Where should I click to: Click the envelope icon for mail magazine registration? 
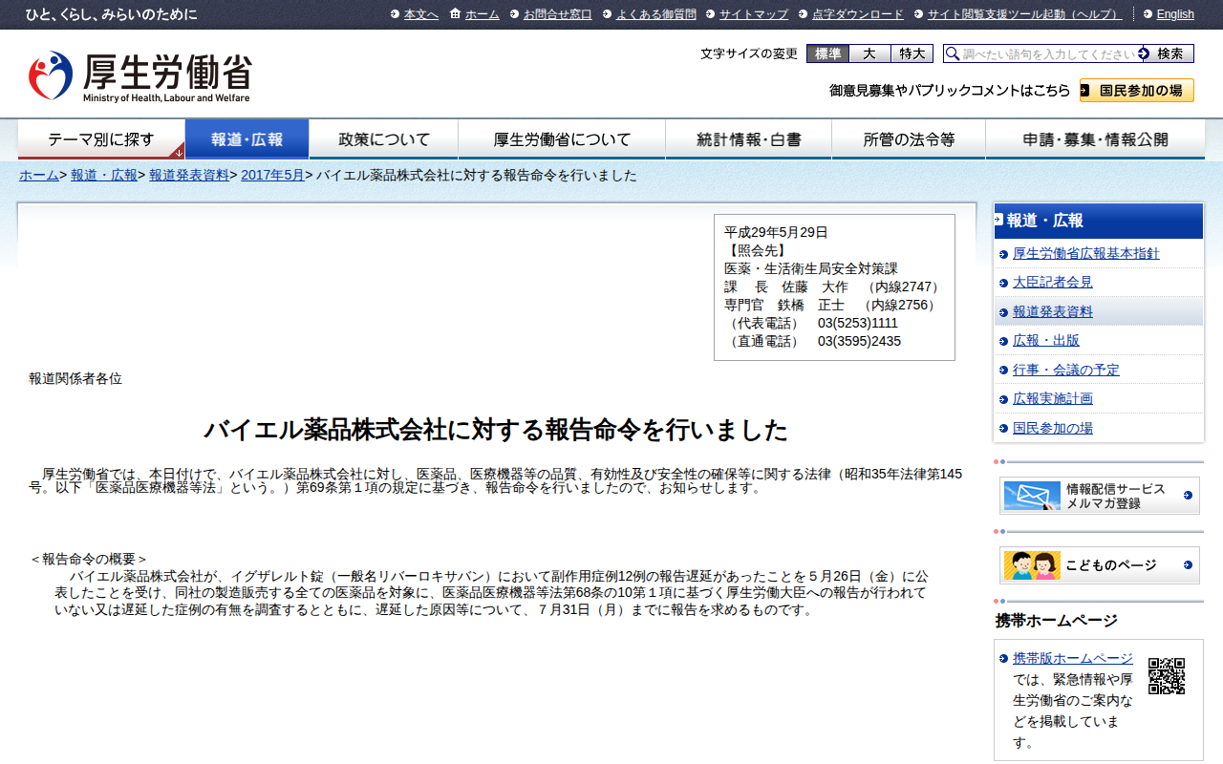click(1032, 496)
